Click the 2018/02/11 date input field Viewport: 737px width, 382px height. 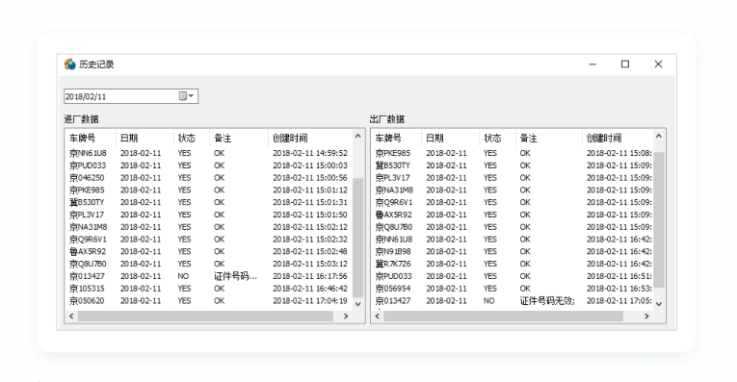click(131, 96)
